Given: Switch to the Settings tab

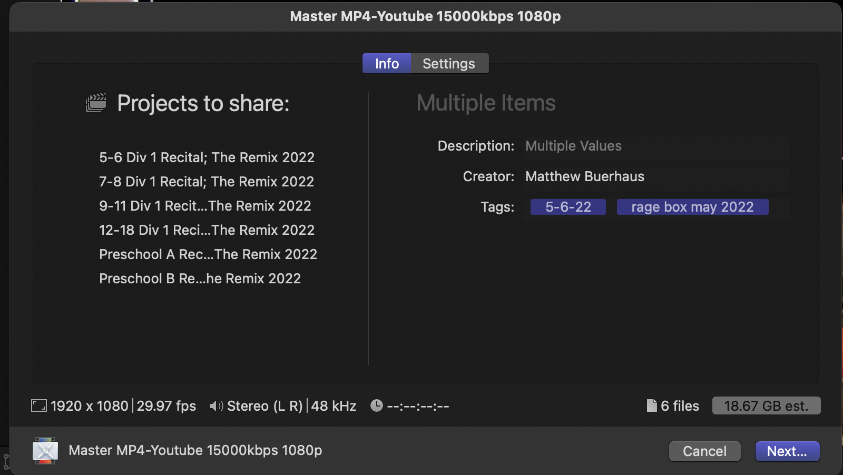Looking at the screenshot, I should [x=448, y=63].
